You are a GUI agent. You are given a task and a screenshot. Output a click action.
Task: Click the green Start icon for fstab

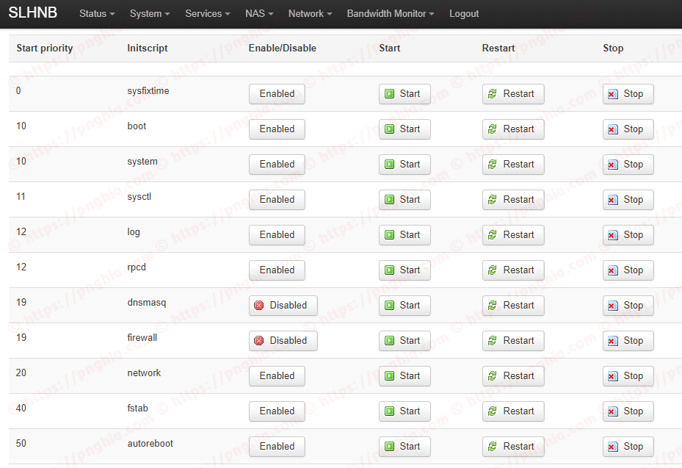(x=390, y=411)
